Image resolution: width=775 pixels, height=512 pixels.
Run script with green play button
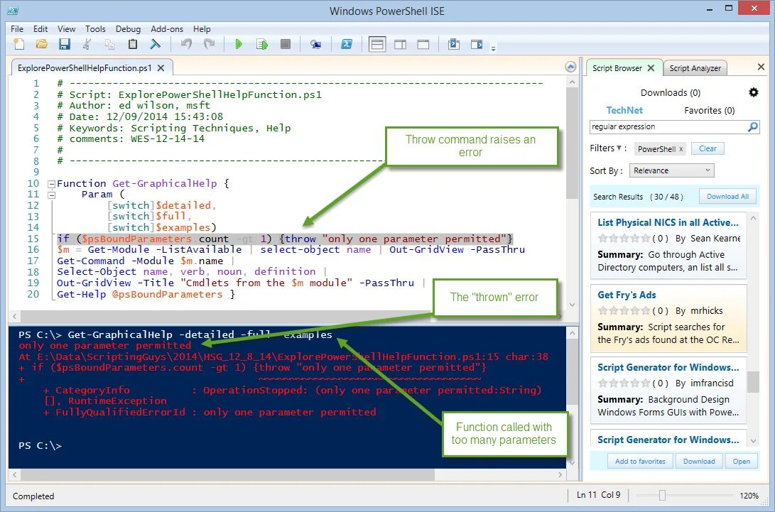(239, 45)
